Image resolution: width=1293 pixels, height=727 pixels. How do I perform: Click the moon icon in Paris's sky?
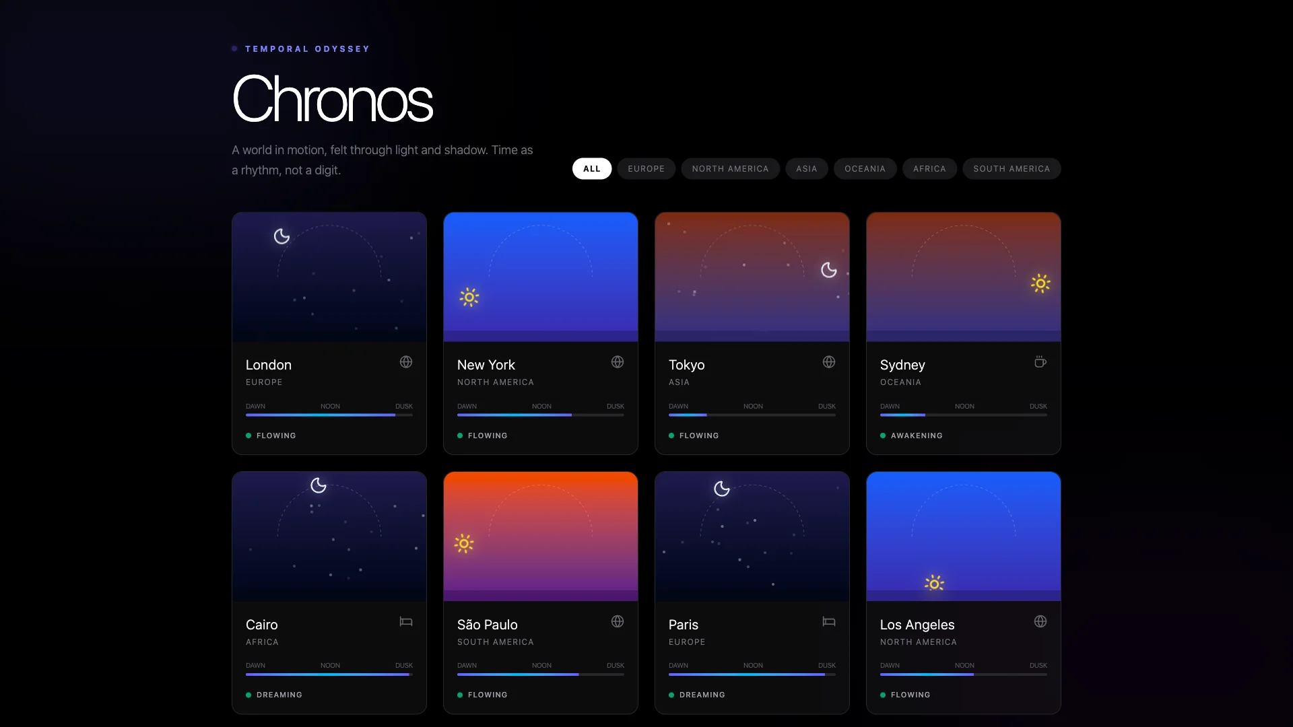click(722, 489)
